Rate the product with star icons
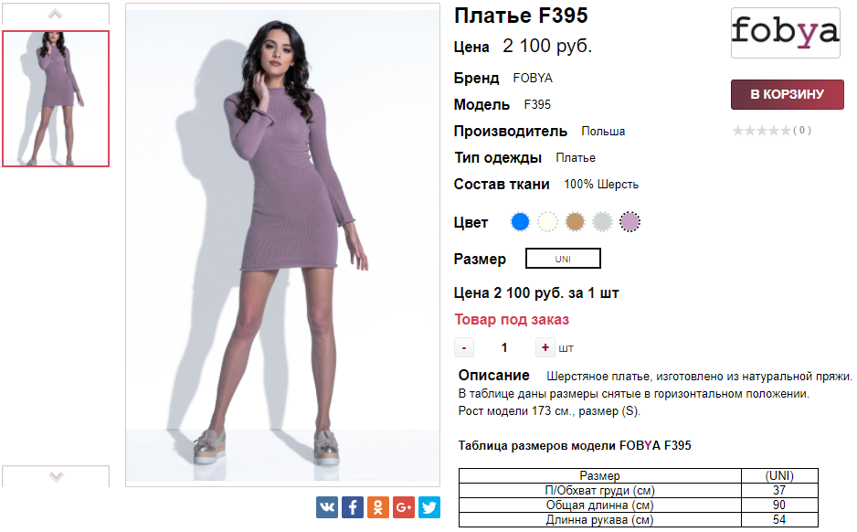The image size is (857, 532). coord(761,131)
